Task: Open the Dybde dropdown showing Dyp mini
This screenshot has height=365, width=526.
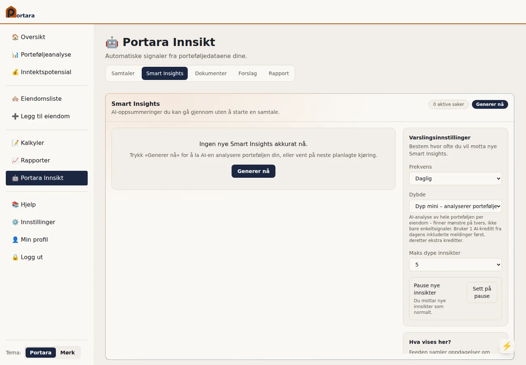Action: (455, 206)
